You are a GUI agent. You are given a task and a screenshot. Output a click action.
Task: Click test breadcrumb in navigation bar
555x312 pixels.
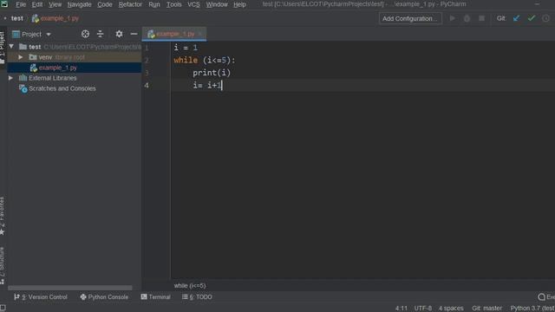[17, 18]
